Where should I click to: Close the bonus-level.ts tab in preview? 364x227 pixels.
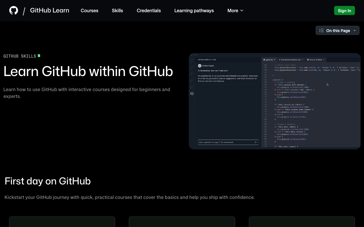point(324,60)
